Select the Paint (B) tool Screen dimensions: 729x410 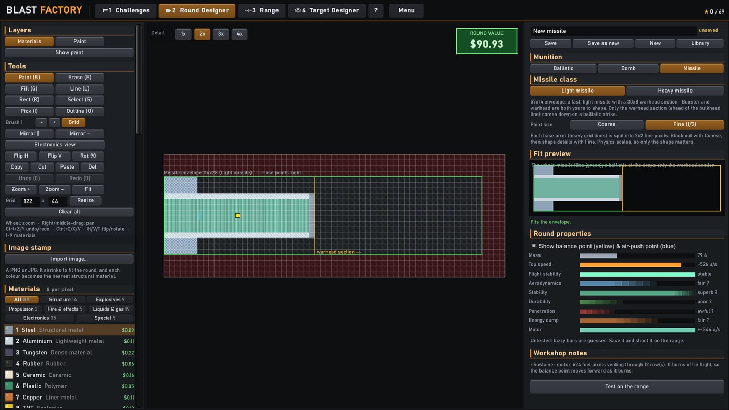(29, 78)
